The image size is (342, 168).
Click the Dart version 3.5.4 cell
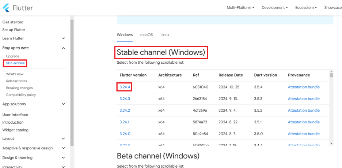click(258, 87)
